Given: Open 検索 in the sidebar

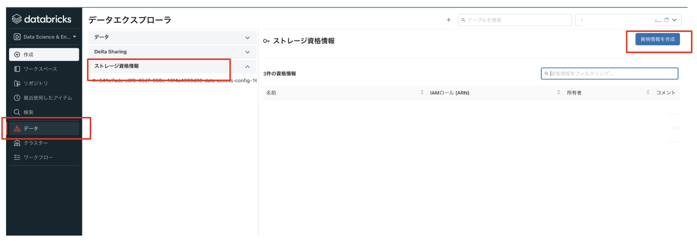Looking at the screenshot, I should point(44,112).
